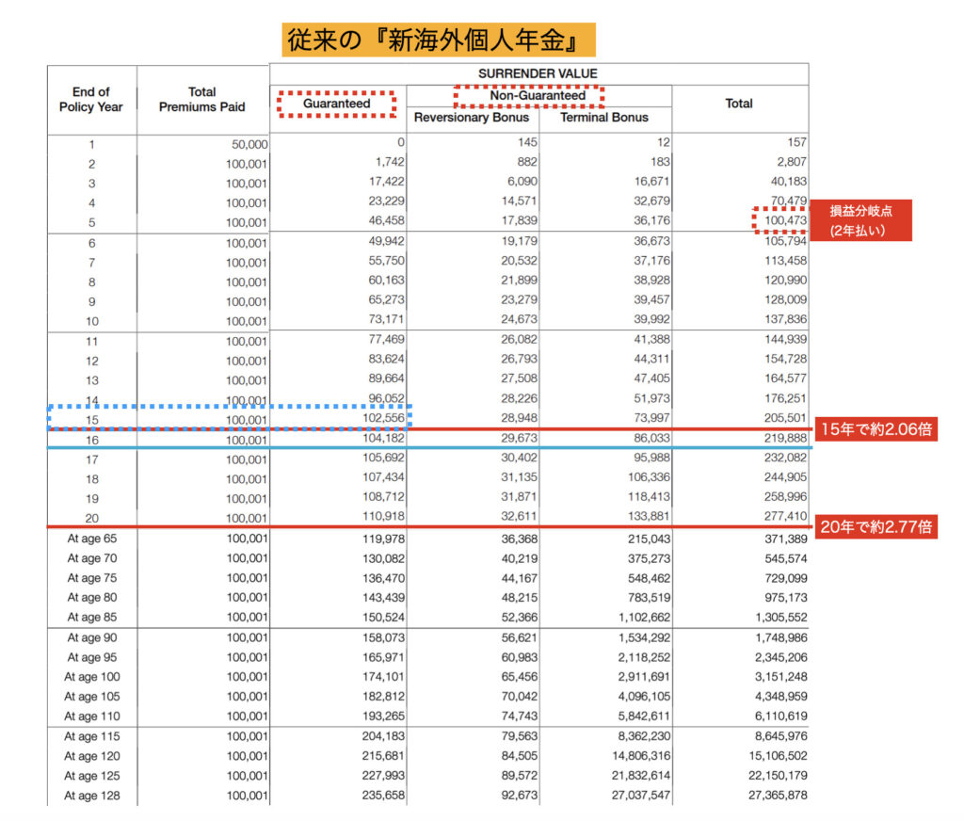Select the SURRENDER VALUE table heading
This screenshot has height=821, width=964.
point(538,73)
